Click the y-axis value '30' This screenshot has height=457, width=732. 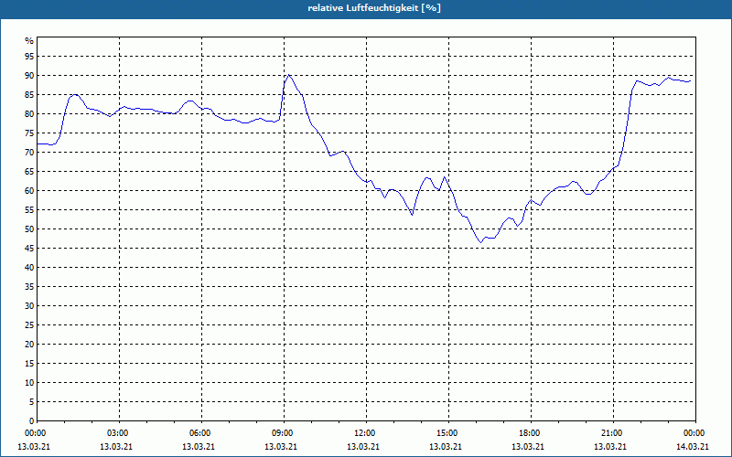click(x=29, y=306)
